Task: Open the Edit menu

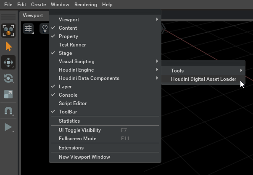Action: coord(21,5)
